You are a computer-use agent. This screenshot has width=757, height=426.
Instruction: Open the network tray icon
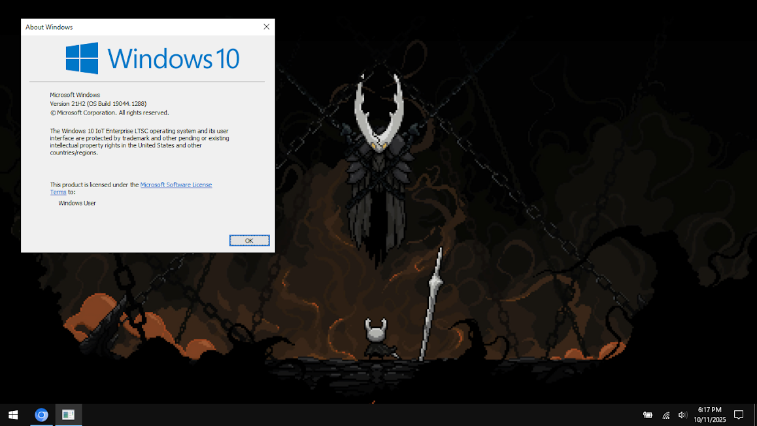pos(665,415)
